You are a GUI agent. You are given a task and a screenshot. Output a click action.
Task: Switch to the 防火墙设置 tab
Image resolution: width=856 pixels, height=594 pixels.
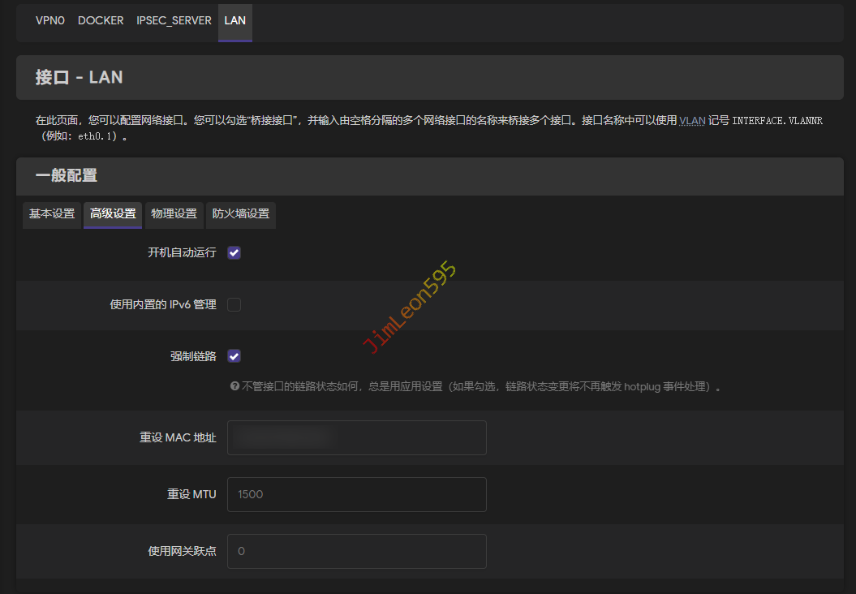point(240,214)
